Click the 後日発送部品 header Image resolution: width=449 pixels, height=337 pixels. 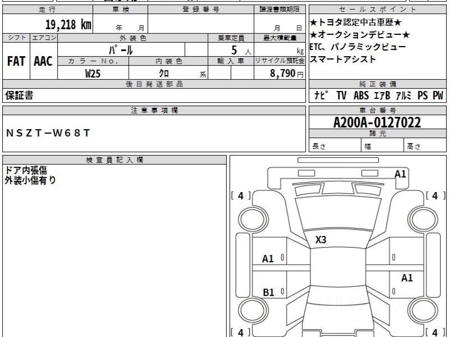[154, 84]
